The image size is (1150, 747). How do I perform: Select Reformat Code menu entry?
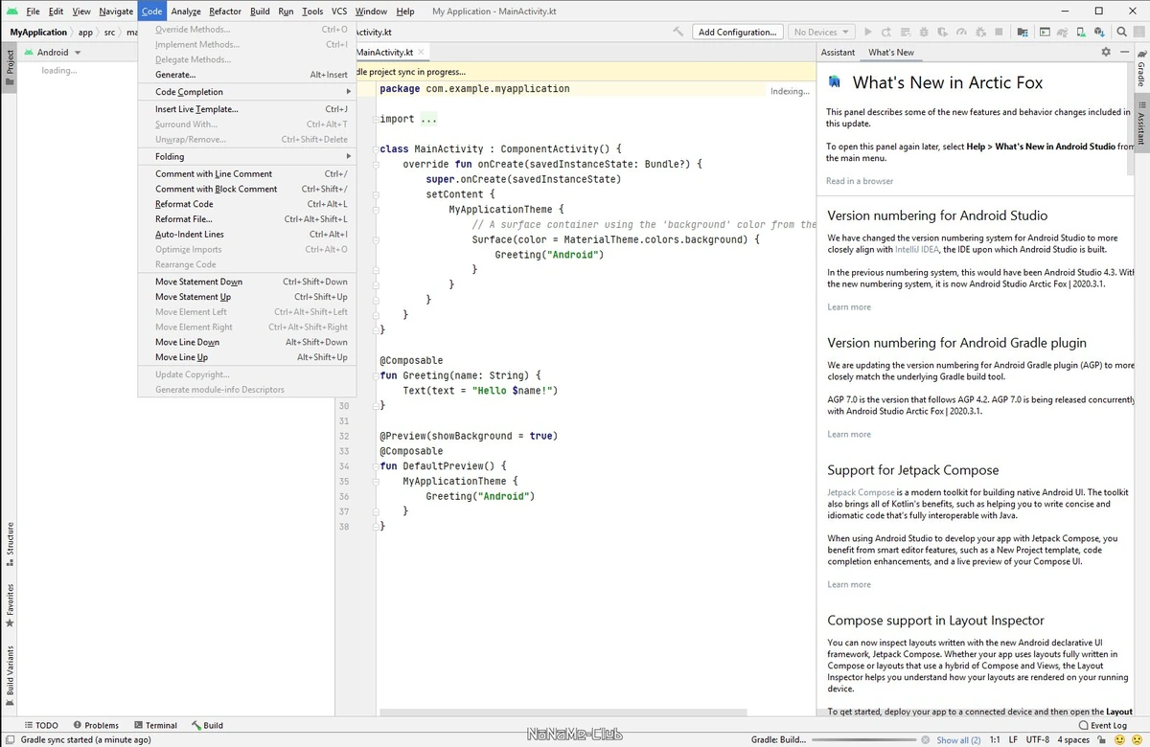coord(247,204)
